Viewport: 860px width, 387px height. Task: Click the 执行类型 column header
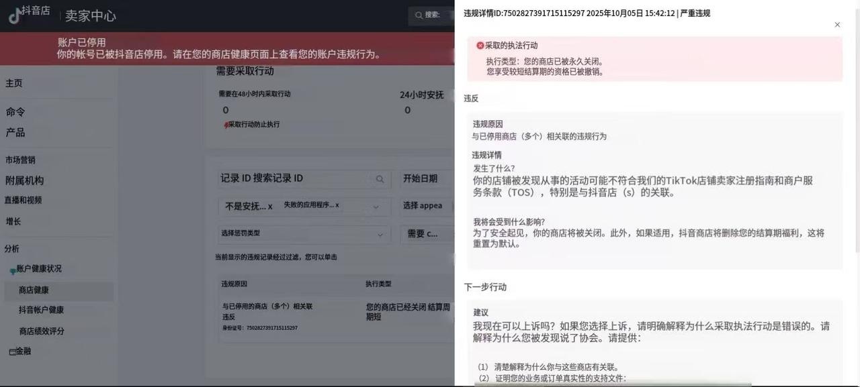(x=378, y=284)
